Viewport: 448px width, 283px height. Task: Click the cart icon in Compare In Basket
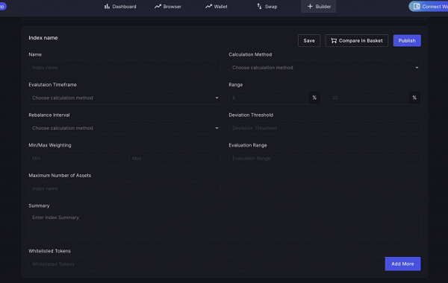[334, 41]
